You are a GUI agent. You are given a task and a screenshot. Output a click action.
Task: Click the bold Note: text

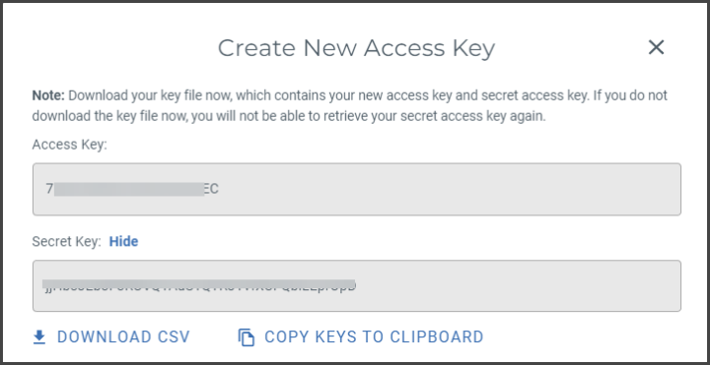tap(48, 95)
